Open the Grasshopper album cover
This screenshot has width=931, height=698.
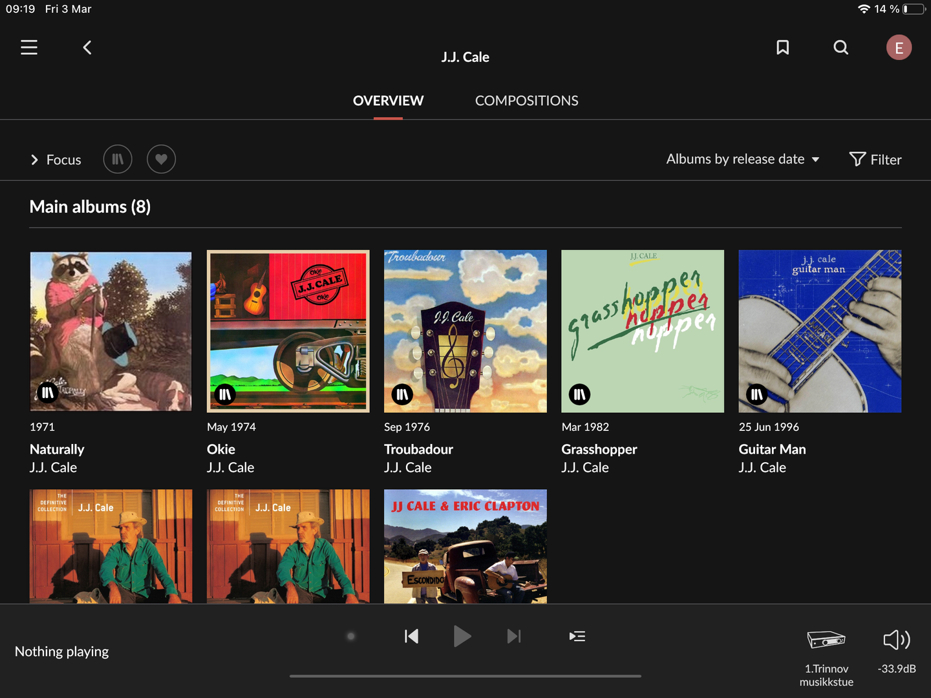click(x=643, y=331)
